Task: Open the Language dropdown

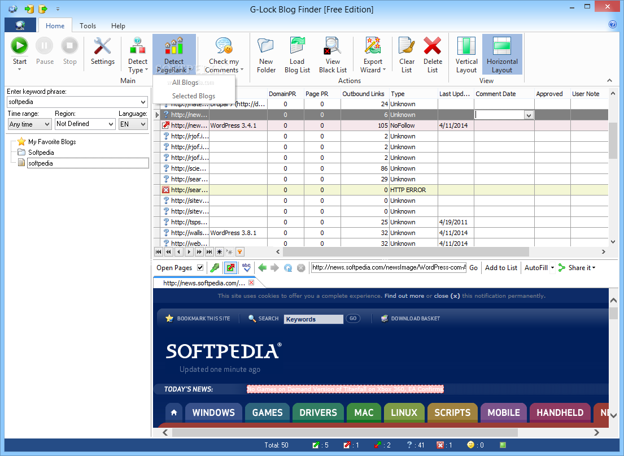Action: (x=143, y=124)
